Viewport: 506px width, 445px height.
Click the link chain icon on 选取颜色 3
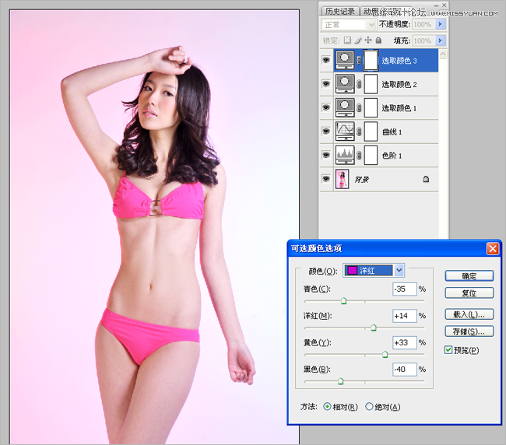[359, 61]
